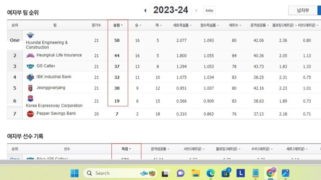
Task: Open the blue L app on taskbar
Action: click(x=240, y=173)
